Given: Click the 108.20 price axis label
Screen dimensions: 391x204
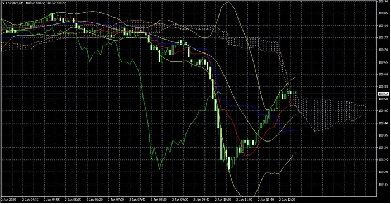Looking at the screenshot, I should coord(383,172).
